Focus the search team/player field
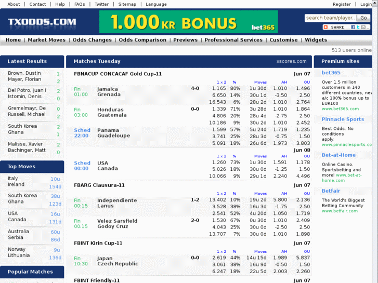Screen dimensions: 378x283 331,18
